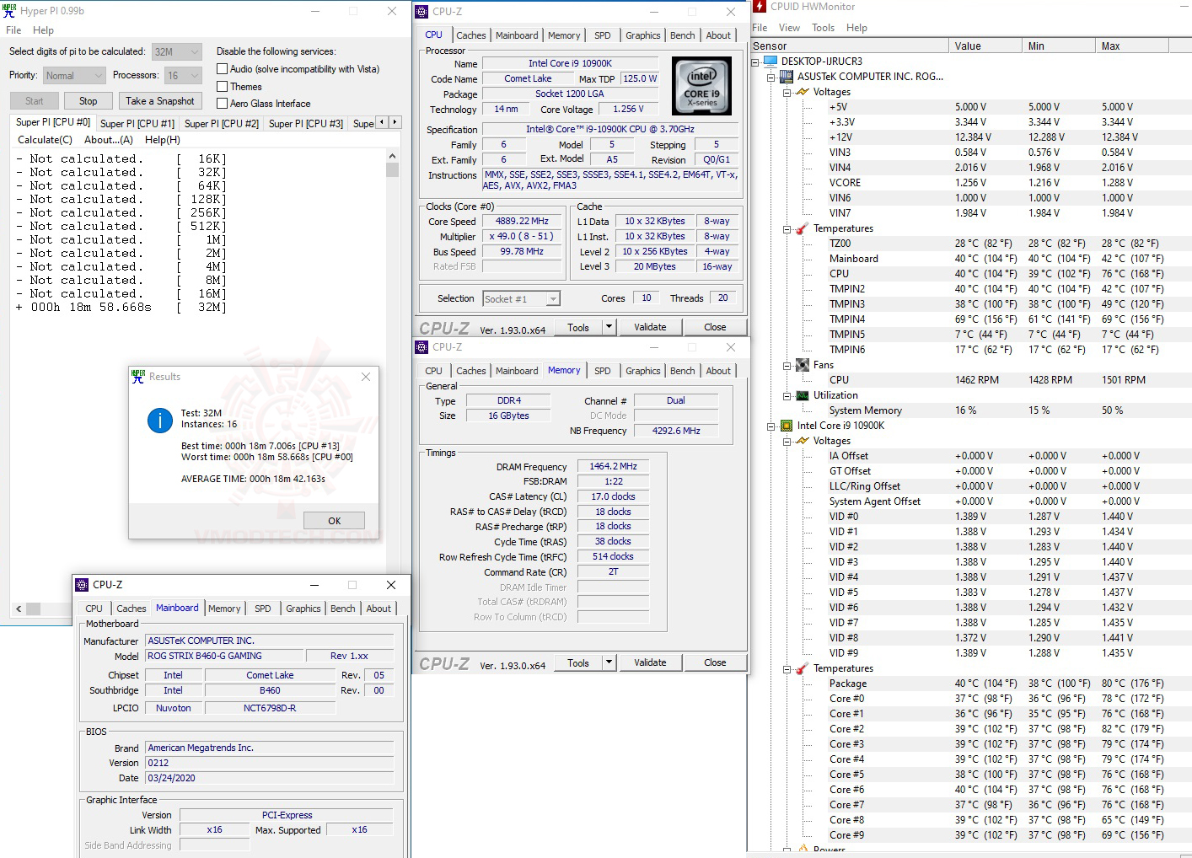Screen dimensions: 1192x858
Task: Click the Results dialog title icon
Action: coord(138,377)
